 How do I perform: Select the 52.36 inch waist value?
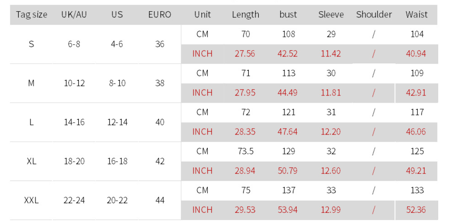pyautogui.click(x=416, y=210)
